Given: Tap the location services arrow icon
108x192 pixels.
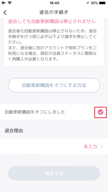Looking at the screenshot, I should coord(88,3).
